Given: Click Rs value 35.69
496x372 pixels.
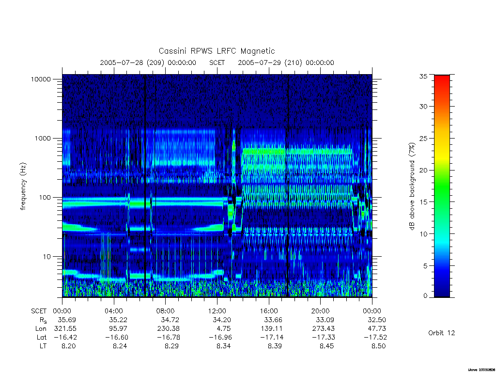Looking at the screenshot, I should [x=67, y=320].
